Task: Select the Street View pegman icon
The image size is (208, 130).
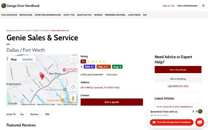Action: (73, 99)
